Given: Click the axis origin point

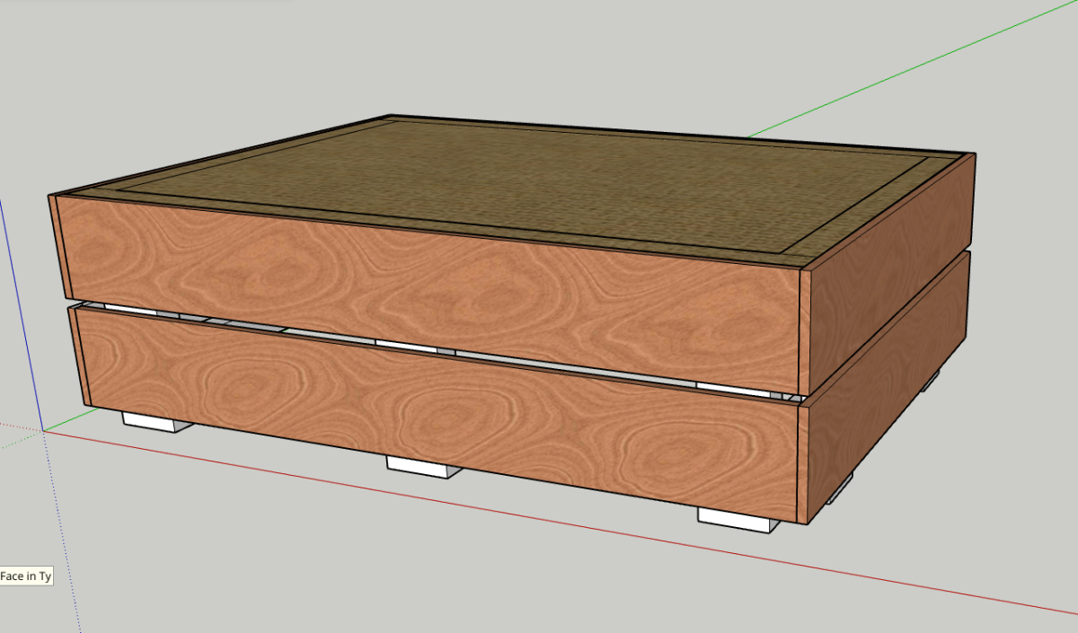Looking at the screenshot, I should click(43, 430).
